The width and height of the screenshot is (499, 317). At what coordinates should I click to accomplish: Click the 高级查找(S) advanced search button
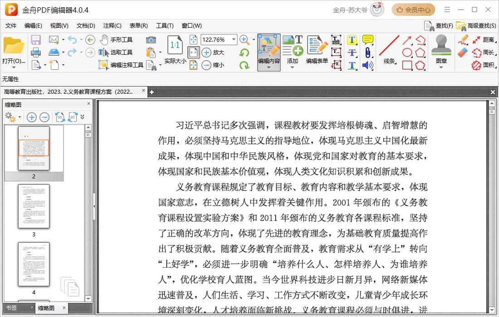tap(476, 26)
